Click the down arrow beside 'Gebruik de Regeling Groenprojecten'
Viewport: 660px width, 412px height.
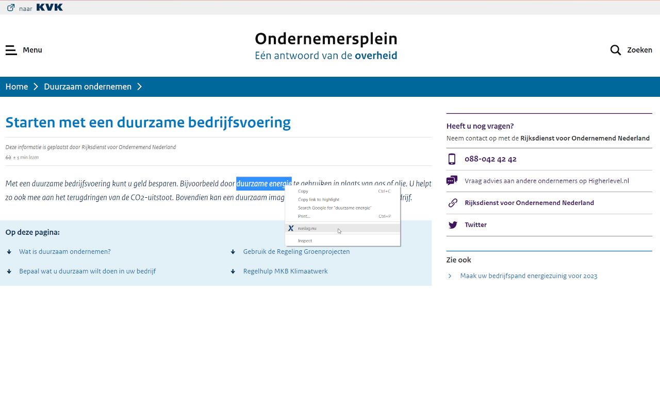click(x=234, y=252)
